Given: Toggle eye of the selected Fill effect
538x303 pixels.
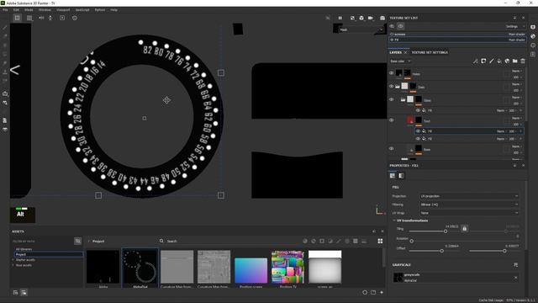Looking at the screenshot, I should [418, 131].
